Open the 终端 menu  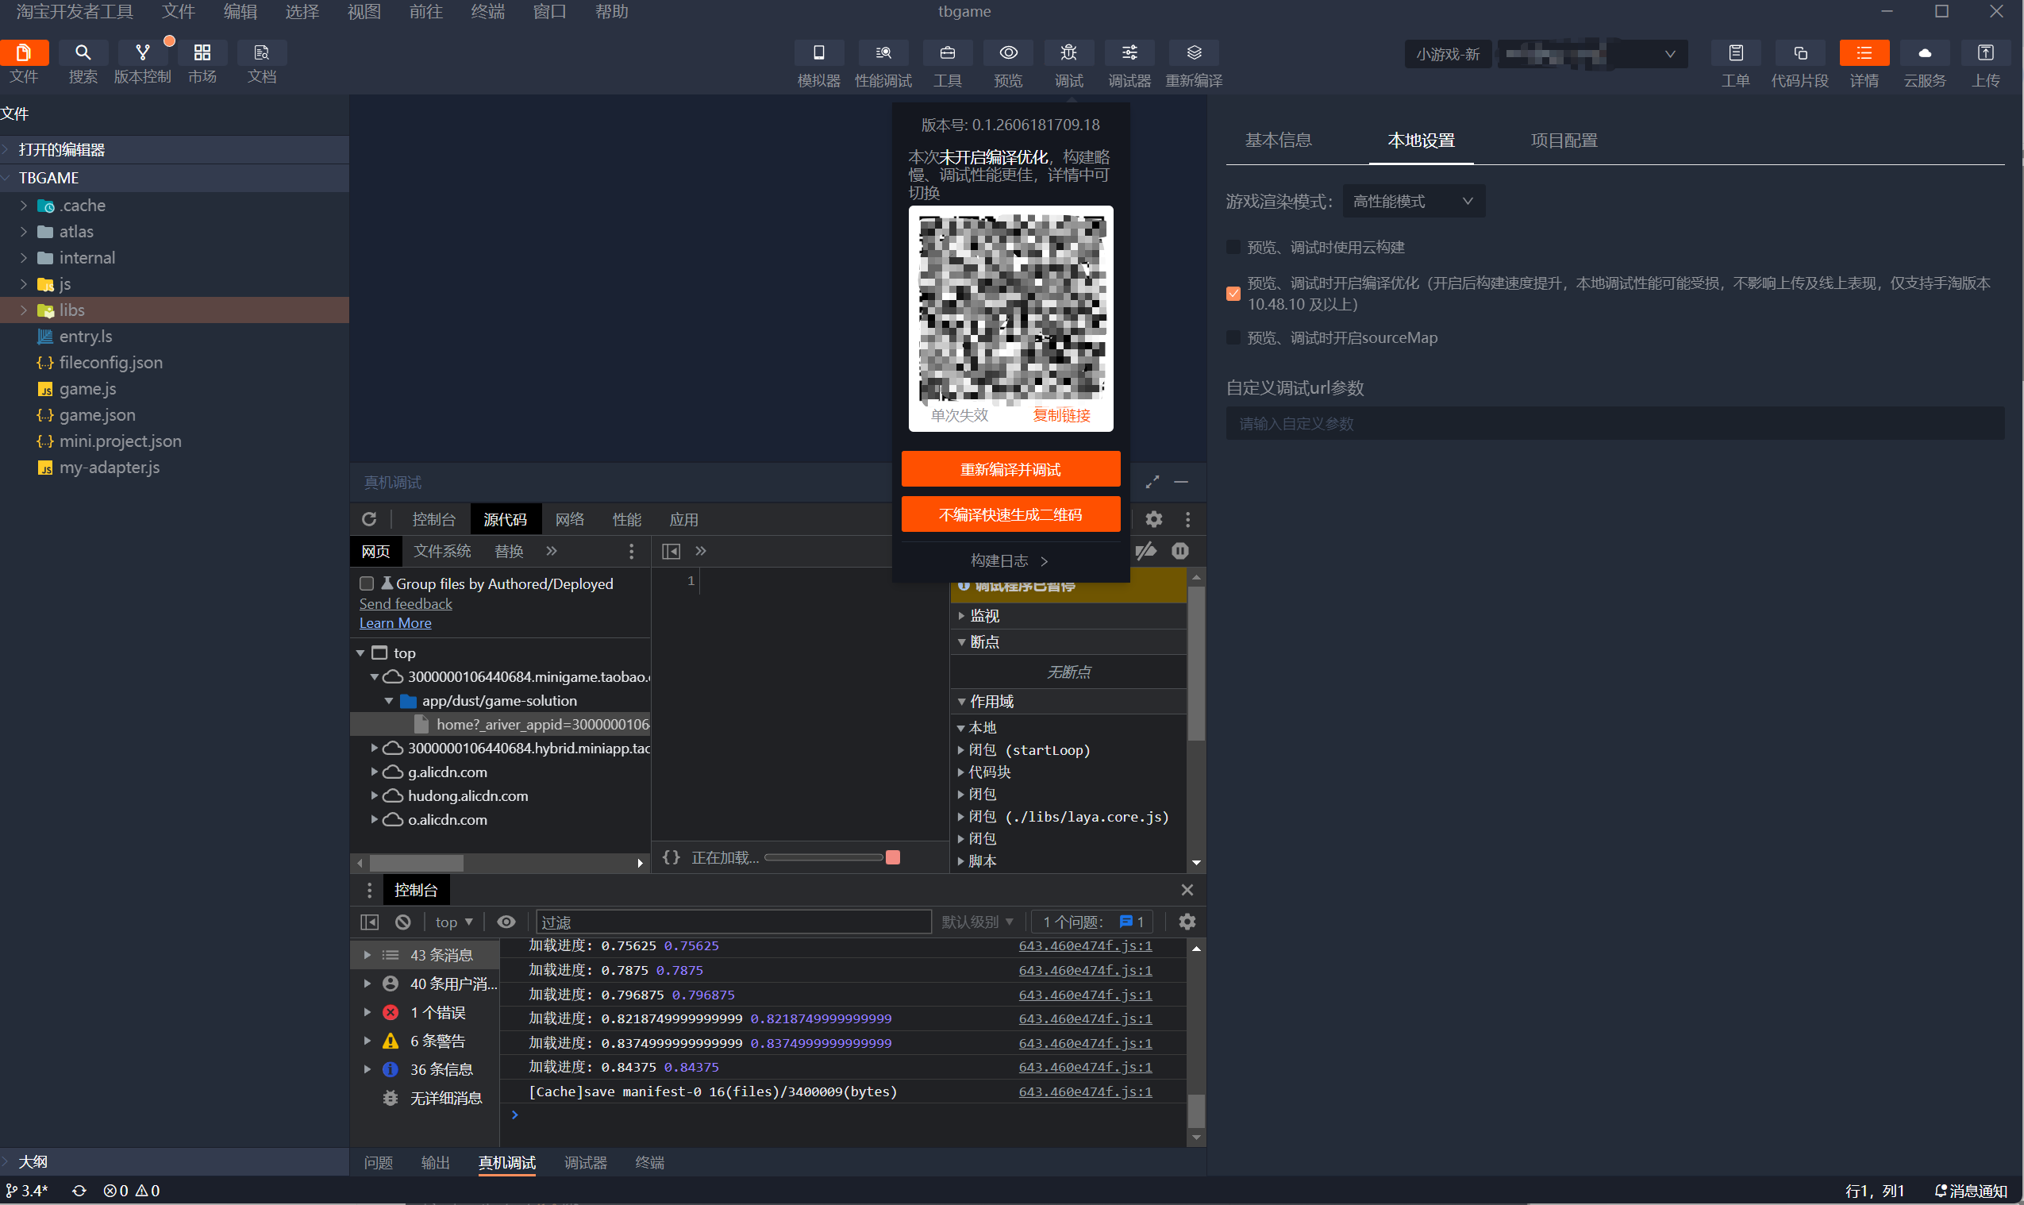488,12
